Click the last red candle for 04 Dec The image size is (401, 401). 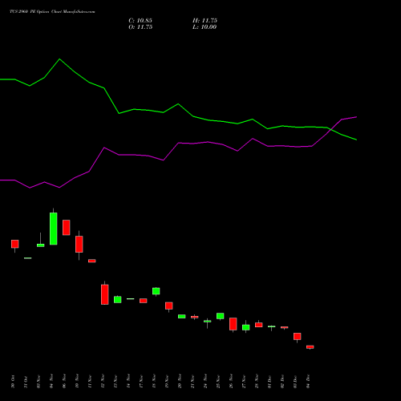[310, 347]
